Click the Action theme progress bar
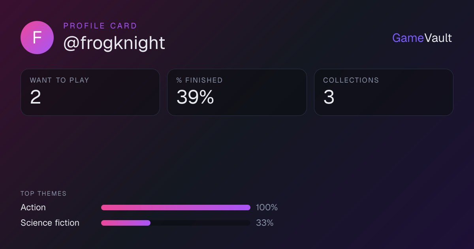Viewport: 474px width, 249px height. pos(176,207)
